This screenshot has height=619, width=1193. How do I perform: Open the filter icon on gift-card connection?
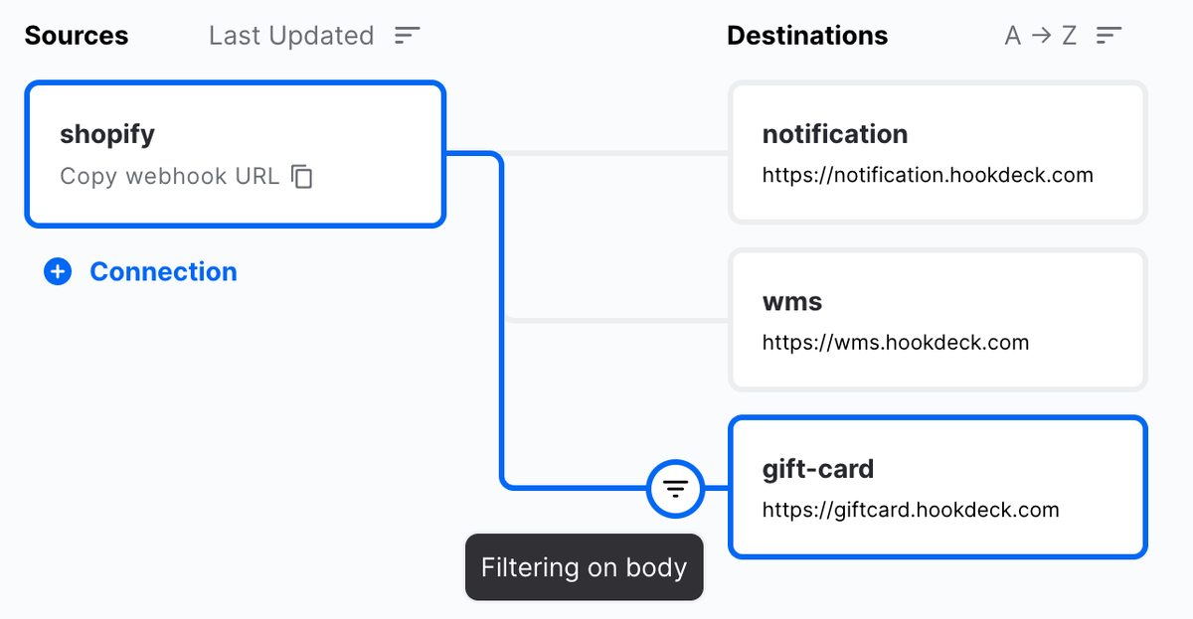click(676, 489)
